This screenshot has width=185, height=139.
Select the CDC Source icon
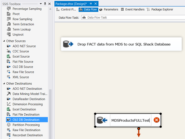9,51
